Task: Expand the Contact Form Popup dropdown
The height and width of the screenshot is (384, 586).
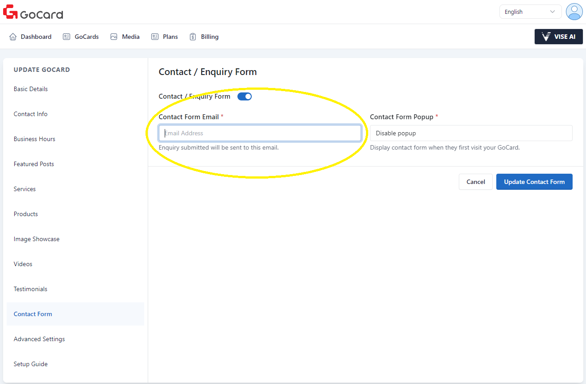Action: pos(471,133)
